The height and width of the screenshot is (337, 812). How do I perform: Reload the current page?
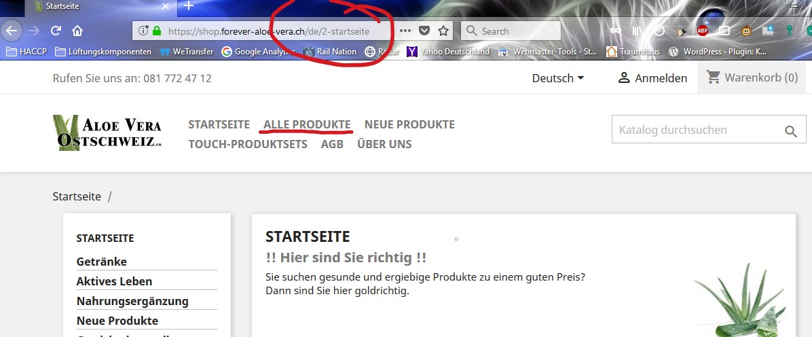coord(56,31)
